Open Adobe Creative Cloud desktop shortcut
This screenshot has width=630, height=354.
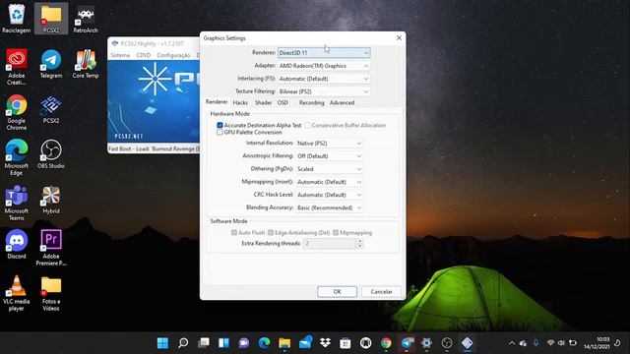(x=16, y=67)
